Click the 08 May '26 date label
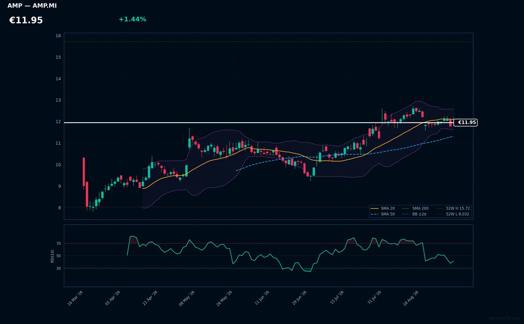Screen dimensions: 524x324 (x=186, y=298)
